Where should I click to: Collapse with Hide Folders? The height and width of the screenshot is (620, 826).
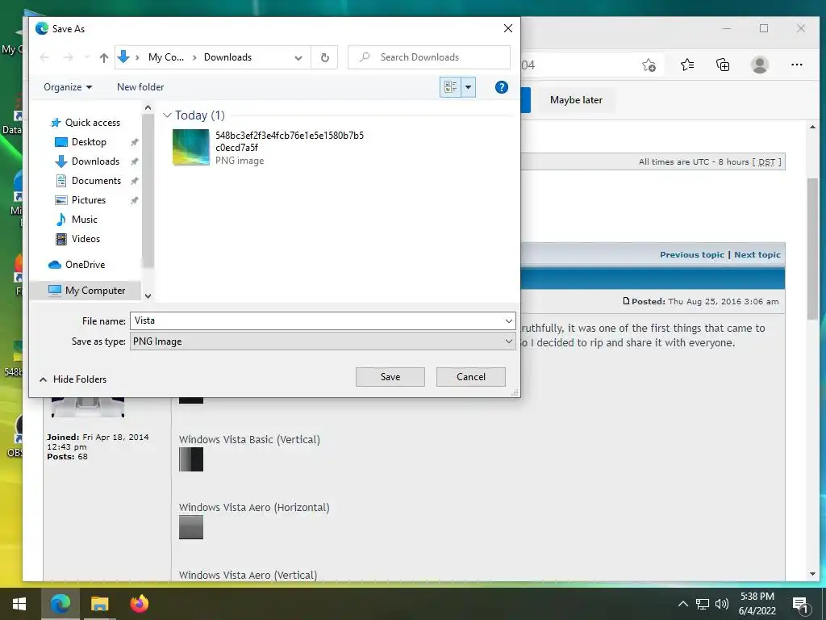tap(73, 379)
